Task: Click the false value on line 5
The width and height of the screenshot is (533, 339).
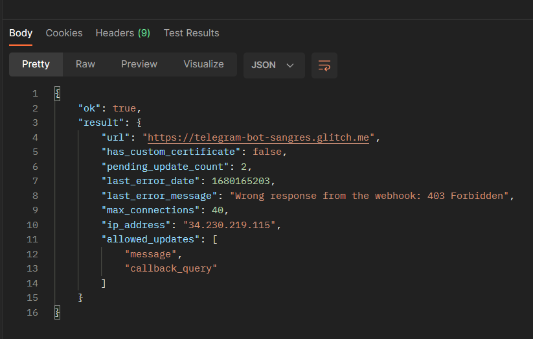Action: tap(267, 152)
